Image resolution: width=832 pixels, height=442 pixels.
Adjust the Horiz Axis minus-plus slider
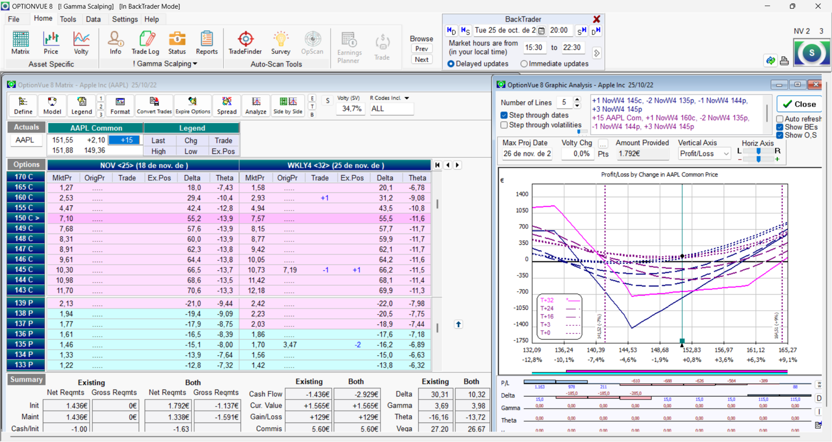tap(758, 159)
